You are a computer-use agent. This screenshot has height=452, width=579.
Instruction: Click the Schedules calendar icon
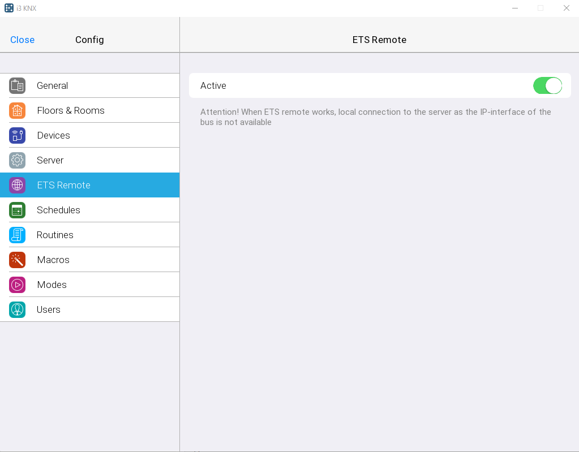click(x=17, y=210)
